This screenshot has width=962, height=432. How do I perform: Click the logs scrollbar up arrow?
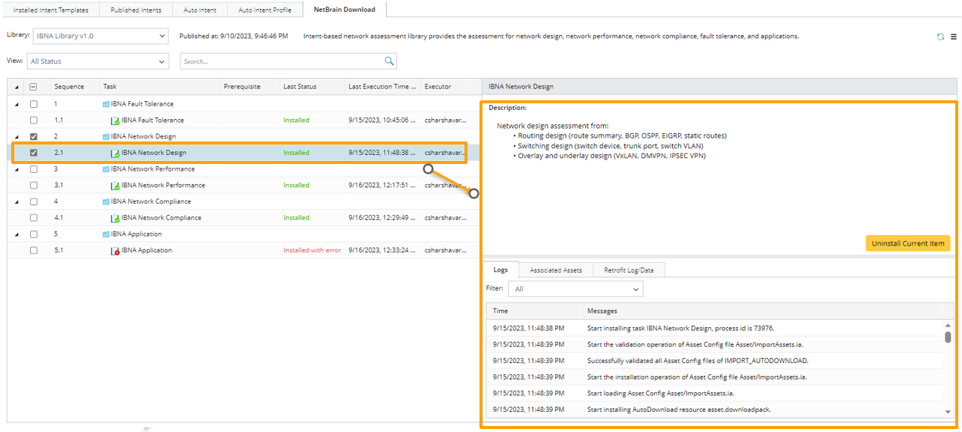948,325
